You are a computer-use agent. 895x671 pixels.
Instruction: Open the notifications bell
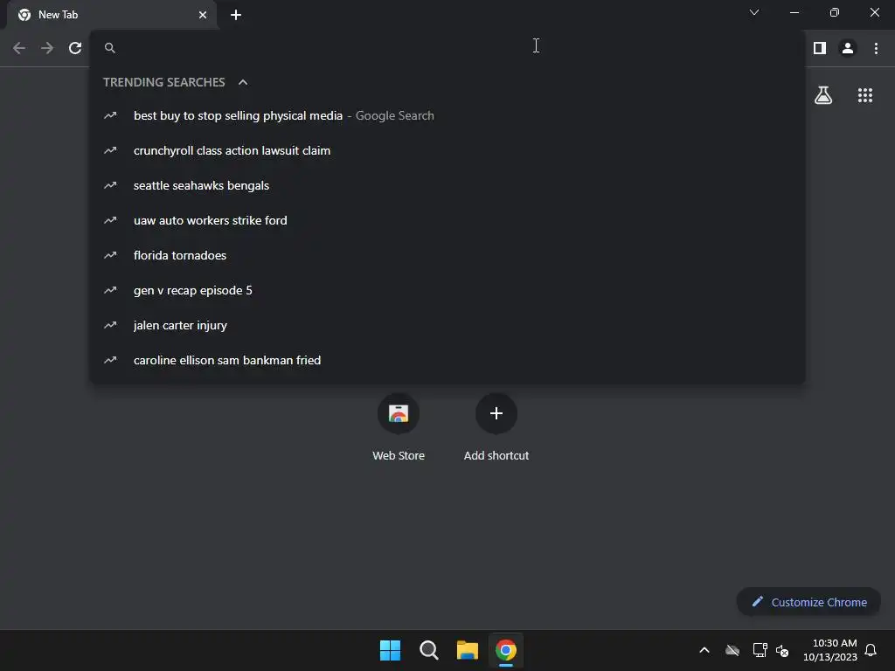click(871, 650)
